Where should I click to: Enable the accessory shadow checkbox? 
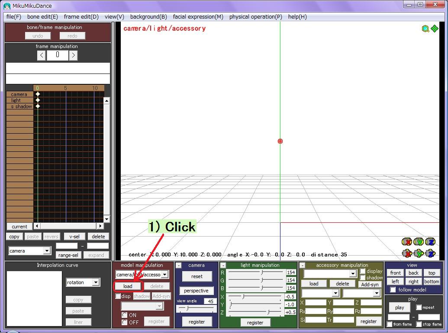click(x=363, y=277)
